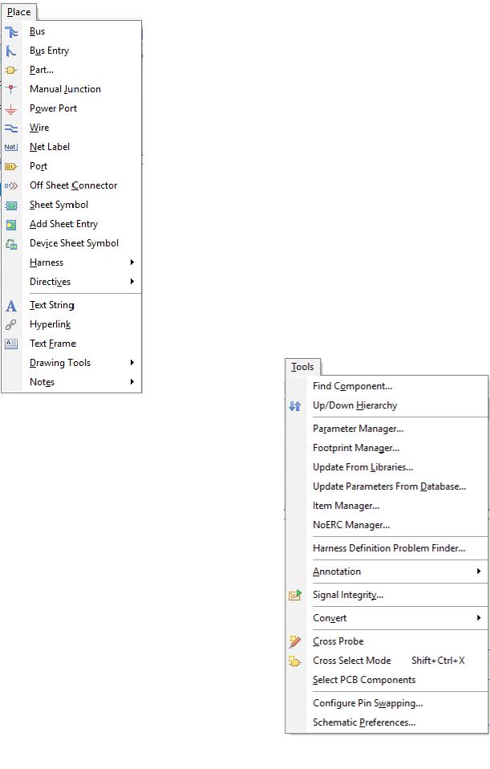The width and height of the screenshot is (490, 769).
Task: Click the Cross Probe pencil icon
Action: [x=295, y=641]
